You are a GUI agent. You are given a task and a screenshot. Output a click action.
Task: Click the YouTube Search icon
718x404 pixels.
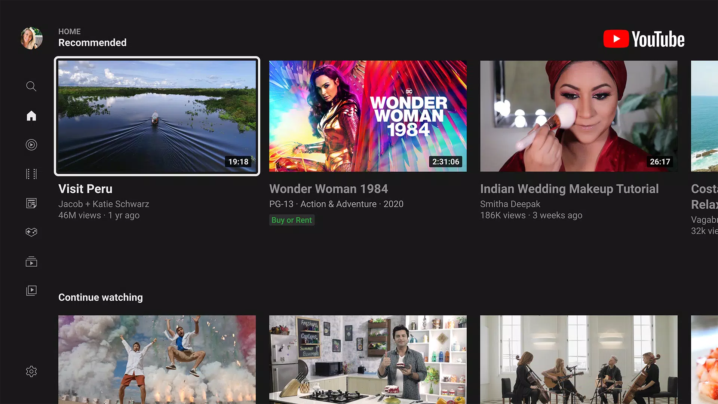(31, 86)
